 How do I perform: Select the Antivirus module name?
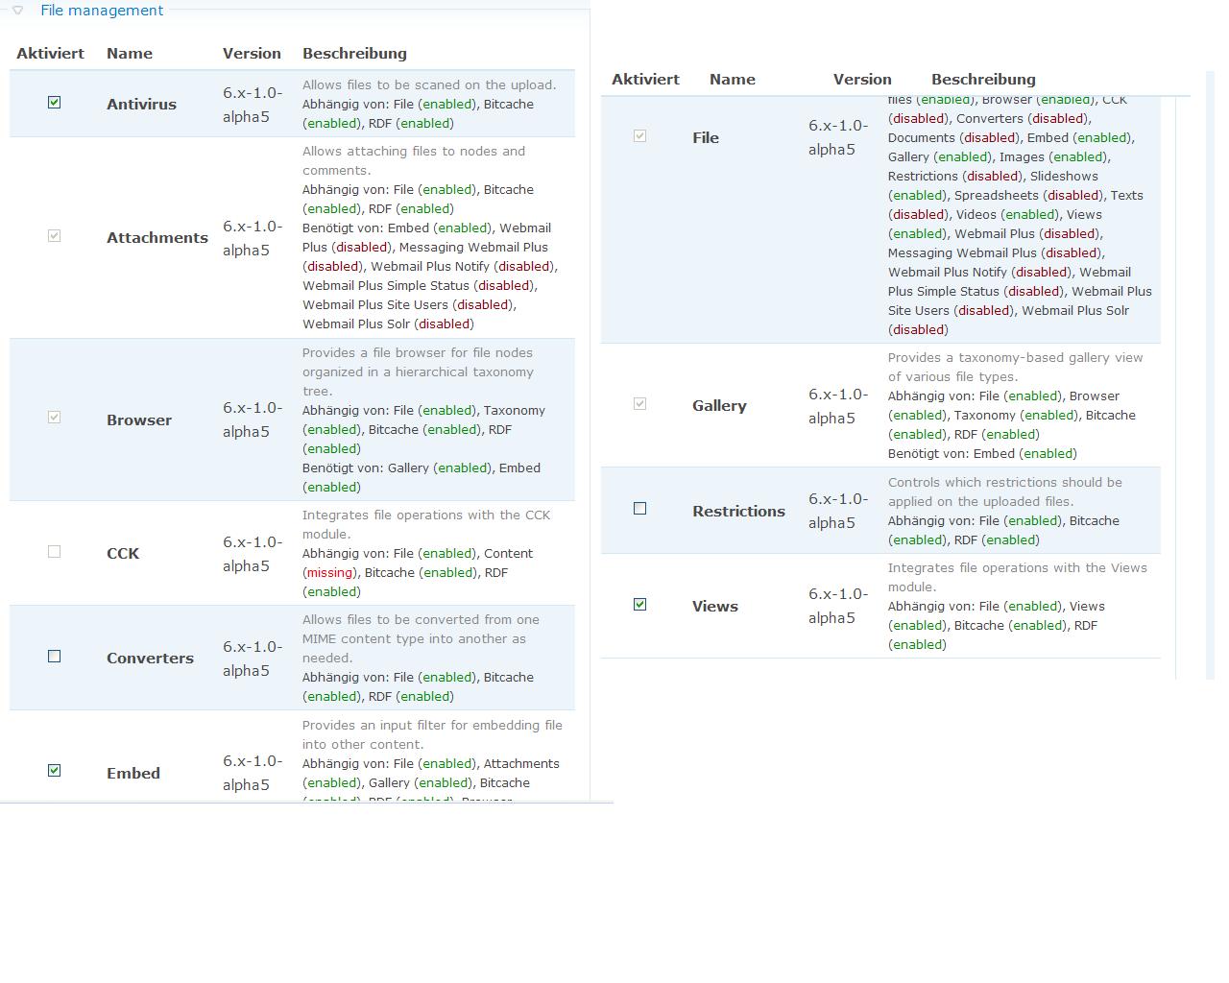pyautogui.click(x=141, y=104)
